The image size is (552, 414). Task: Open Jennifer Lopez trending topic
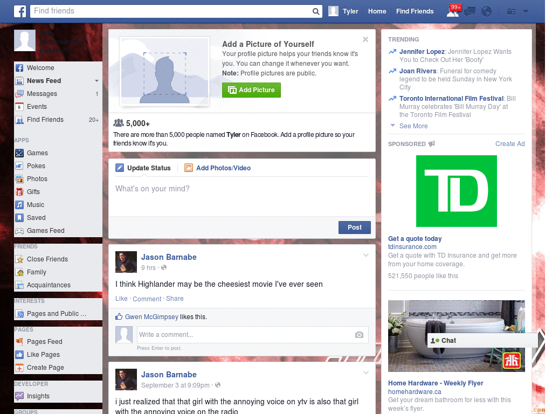click(422, 52)
